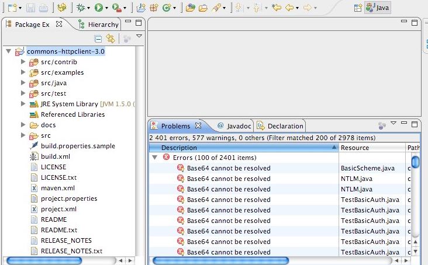Click the horizontal scrollbar in Package Explorer
The width and height of the screenshot is (428, 265).
click(44, 261)
